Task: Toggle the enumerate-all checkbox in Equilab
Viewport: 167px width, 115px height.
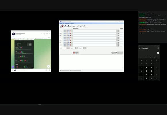Action: [x=116, y=52]
